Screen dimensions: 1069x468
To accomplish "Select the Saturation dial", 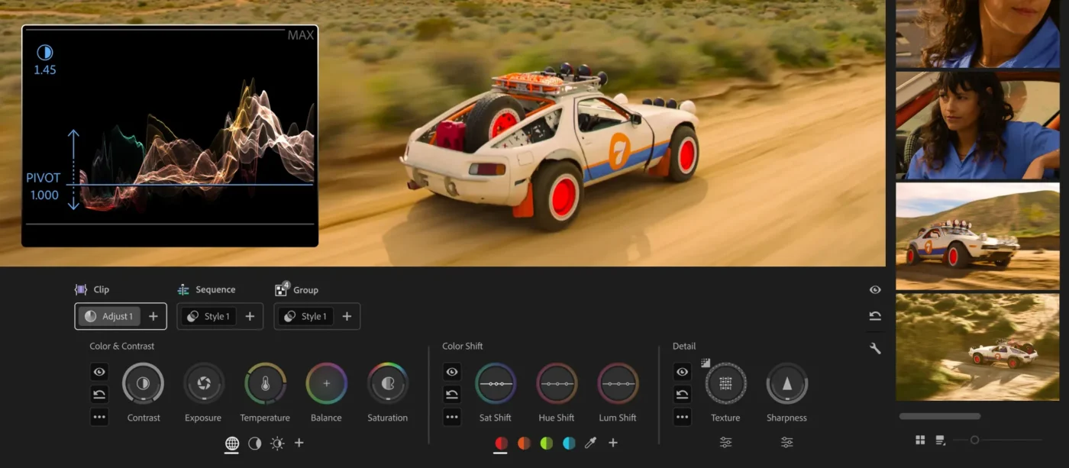I will (x=387, y=383).
